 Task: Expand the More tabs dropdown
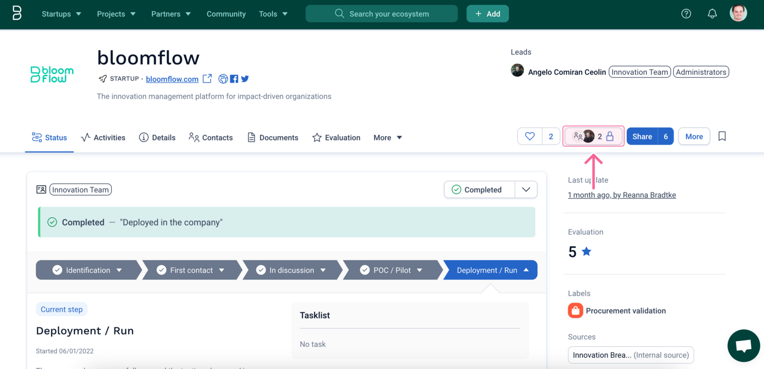[x=388, y=137]
